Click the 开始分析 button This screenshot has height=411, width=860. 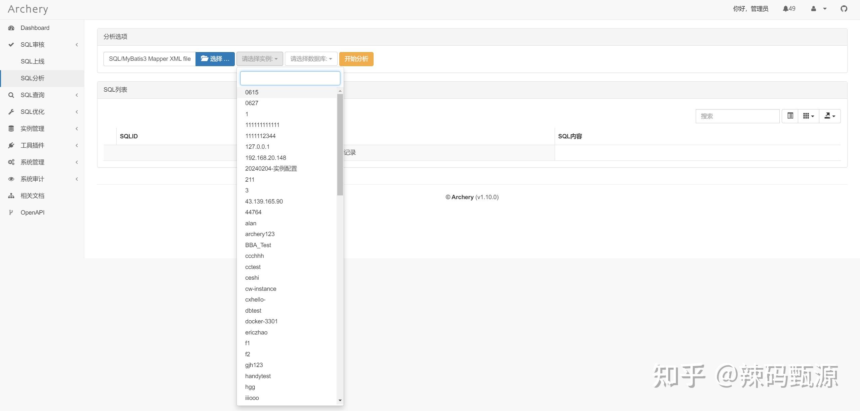356,59
